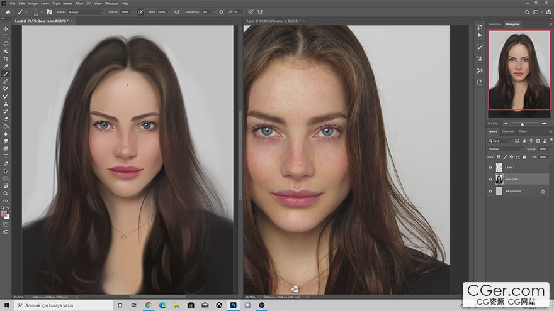Click the foreground color swatch
The width and height of the screenshot is (554, 311).
pos(4,214)
